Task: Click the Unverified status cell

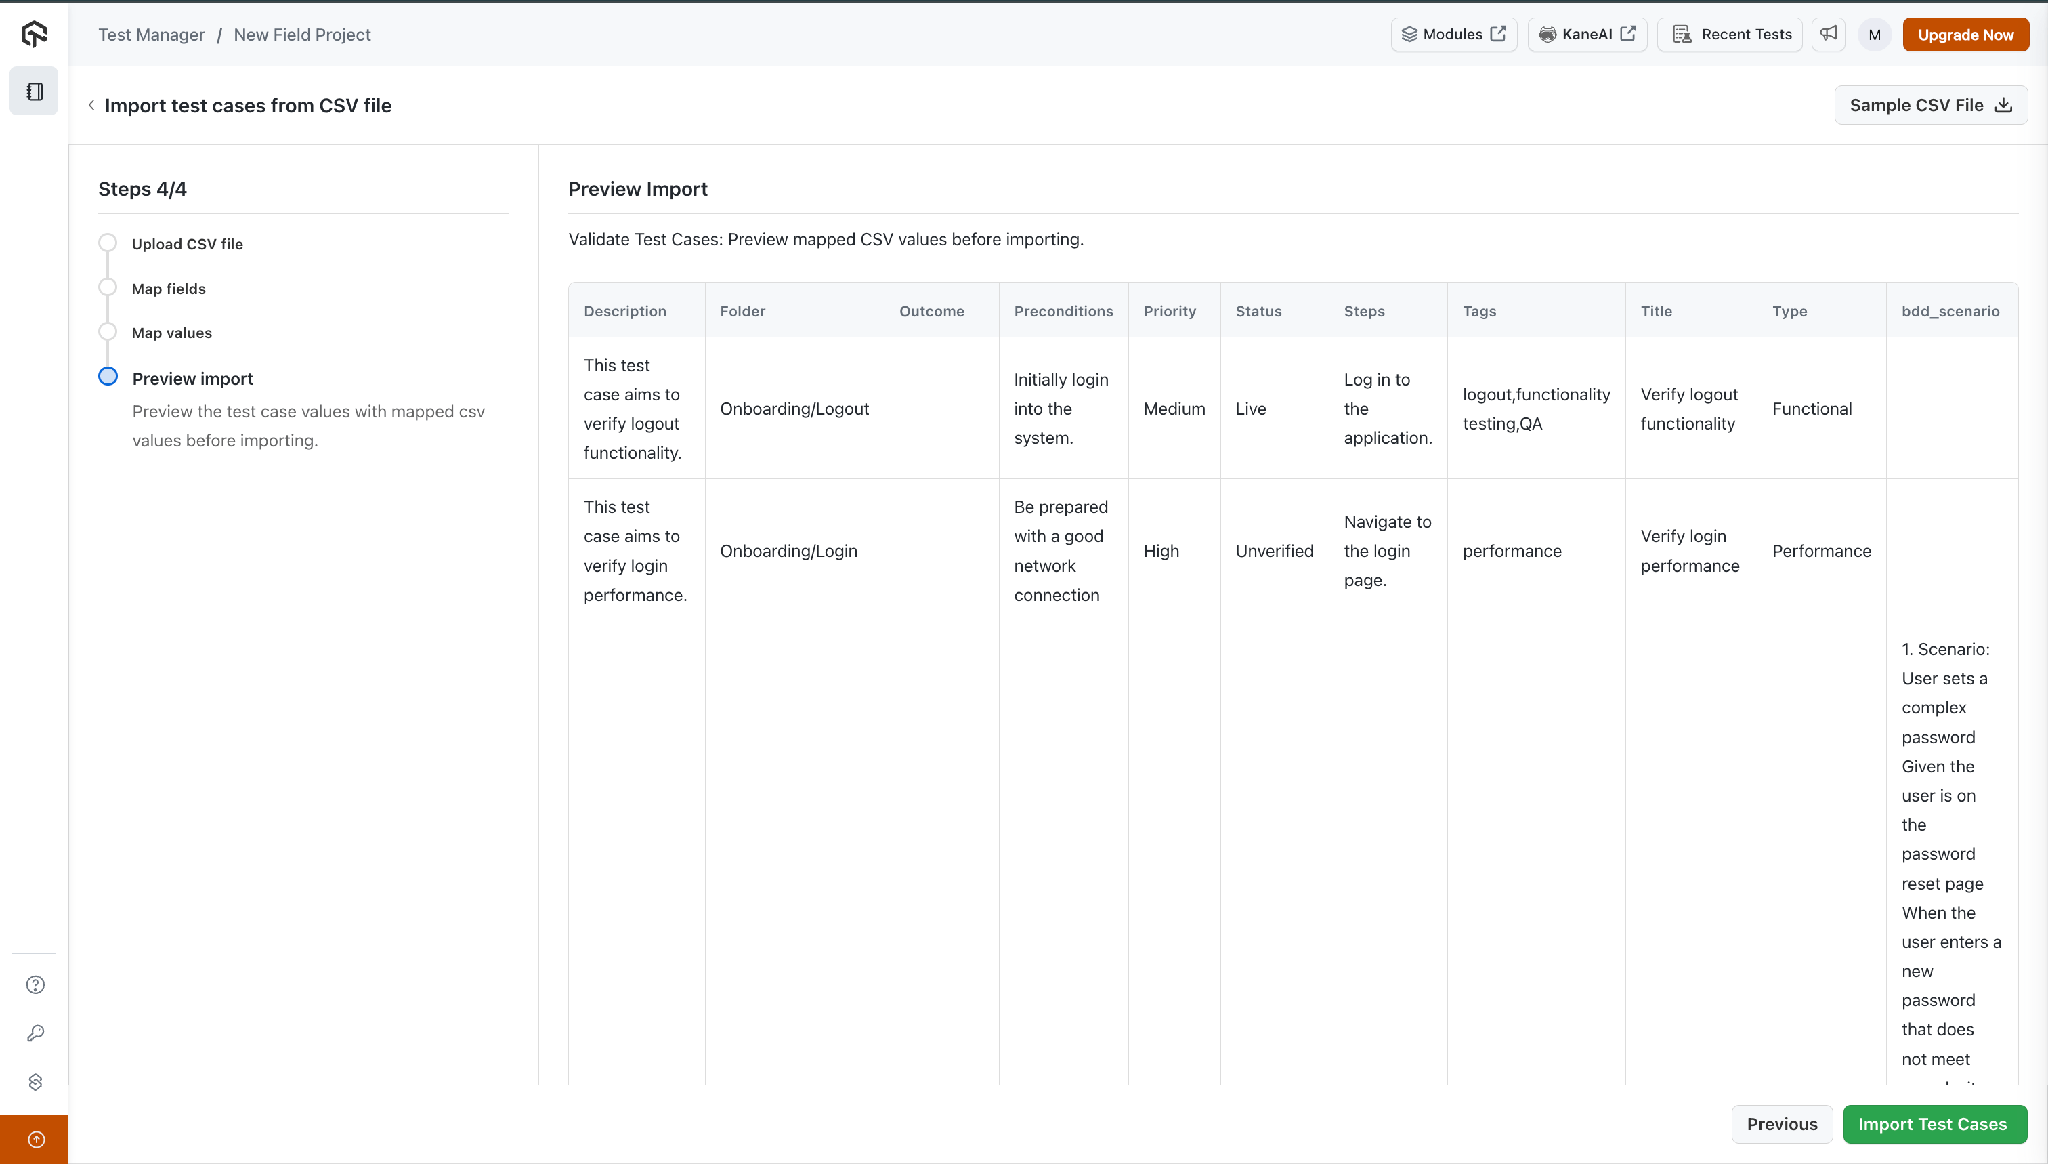Action: point(1275,551)
